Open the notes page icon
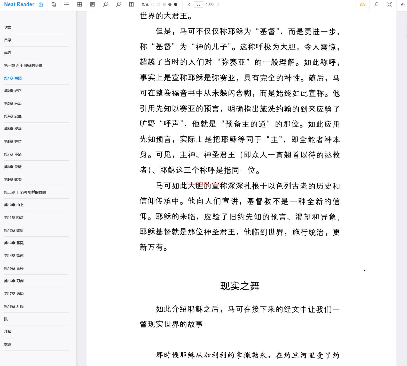Image resolution: width=407 pixels, height=366 pixels. pyautogui.click(x=92, y=4)
